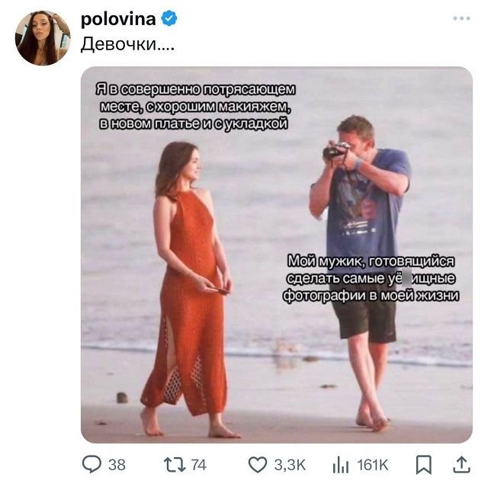Toggle the repost arrows icon

tap(174, 463)
